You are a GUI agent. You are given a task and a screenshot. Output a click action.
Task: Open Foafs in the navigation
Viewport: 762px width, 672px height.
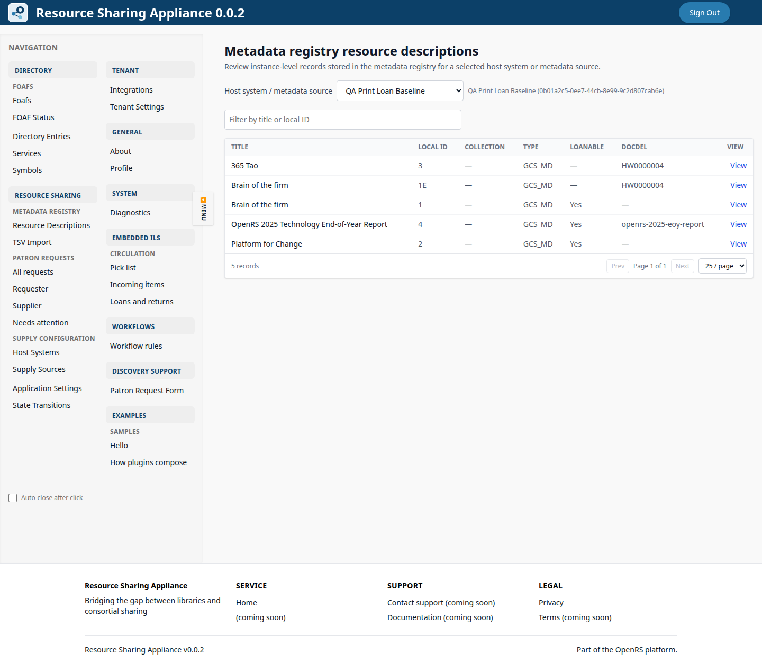22,101
